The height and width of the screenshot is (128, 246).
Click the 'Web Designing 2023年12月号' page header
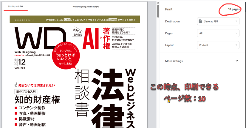86,7
